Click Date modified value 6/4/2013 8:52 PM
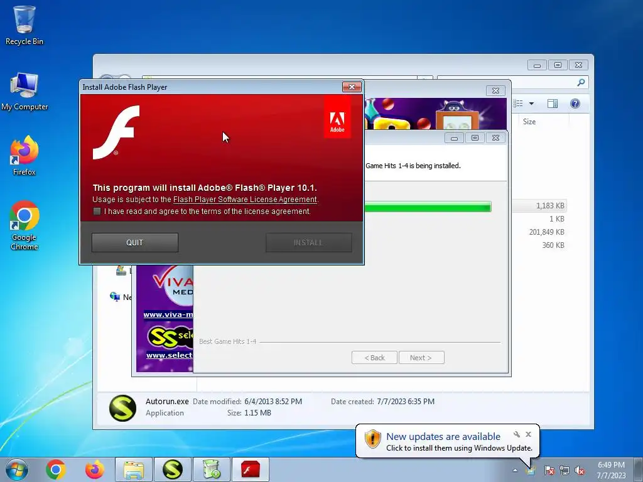Viewport: 643px width, 482px height. click(273, 402)
